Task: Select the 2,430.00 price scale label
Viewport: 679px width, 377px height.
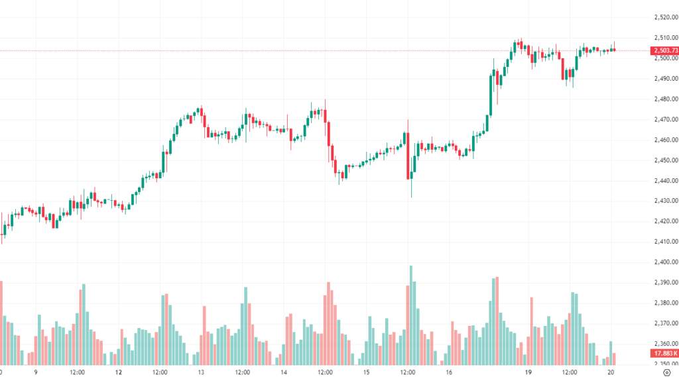Action: (x=666, y=201)
